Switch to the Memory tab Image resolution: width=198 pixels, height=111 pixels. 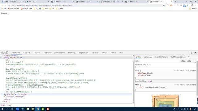pyautogui.click(x=71, y=53)
